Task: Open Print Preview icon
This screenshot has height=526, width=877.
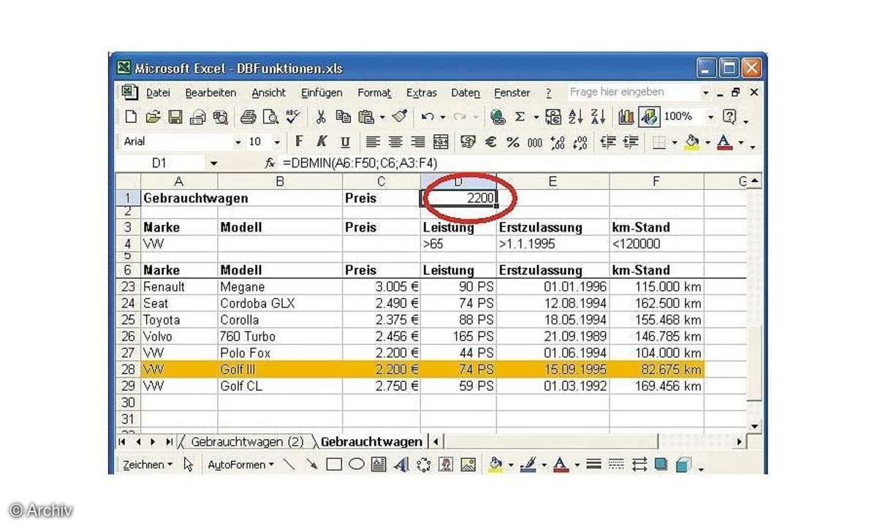Action: click(x=270, y=117)
